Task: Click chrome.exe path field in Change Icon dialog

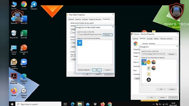Action: tap(154, 54)
